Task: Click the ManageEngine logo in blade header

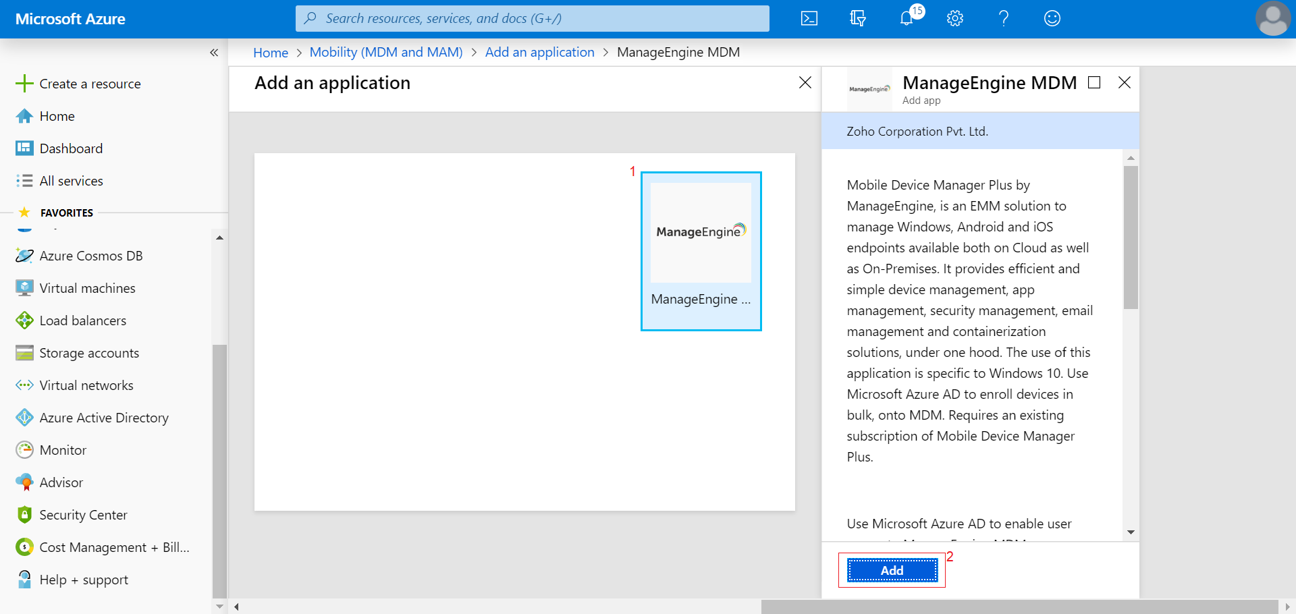Action: pos(869,89)
